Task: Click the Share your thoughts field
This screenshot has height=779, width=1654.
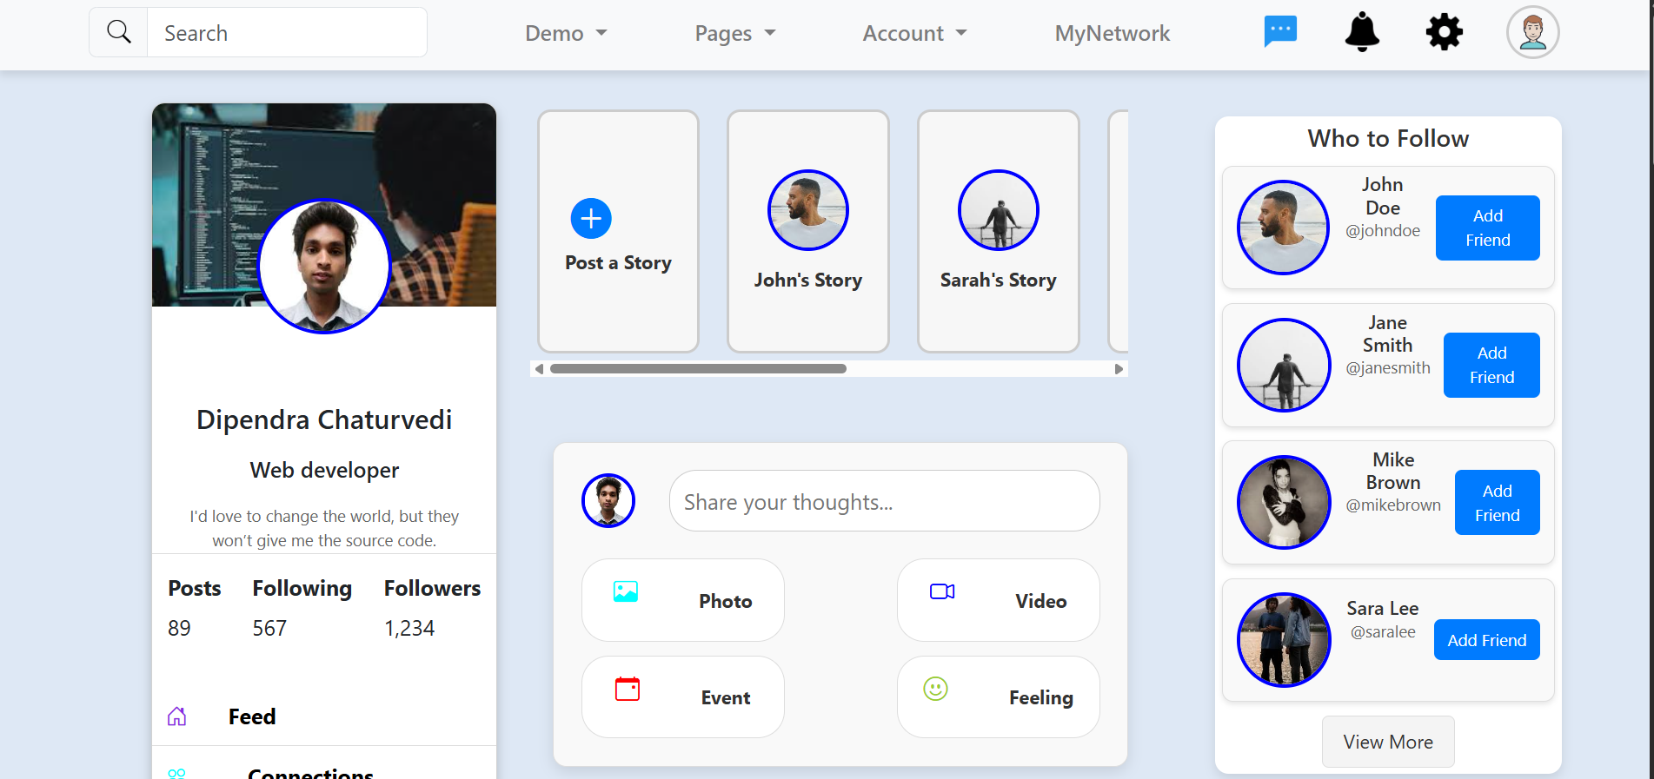Action: tap(885, 501)
